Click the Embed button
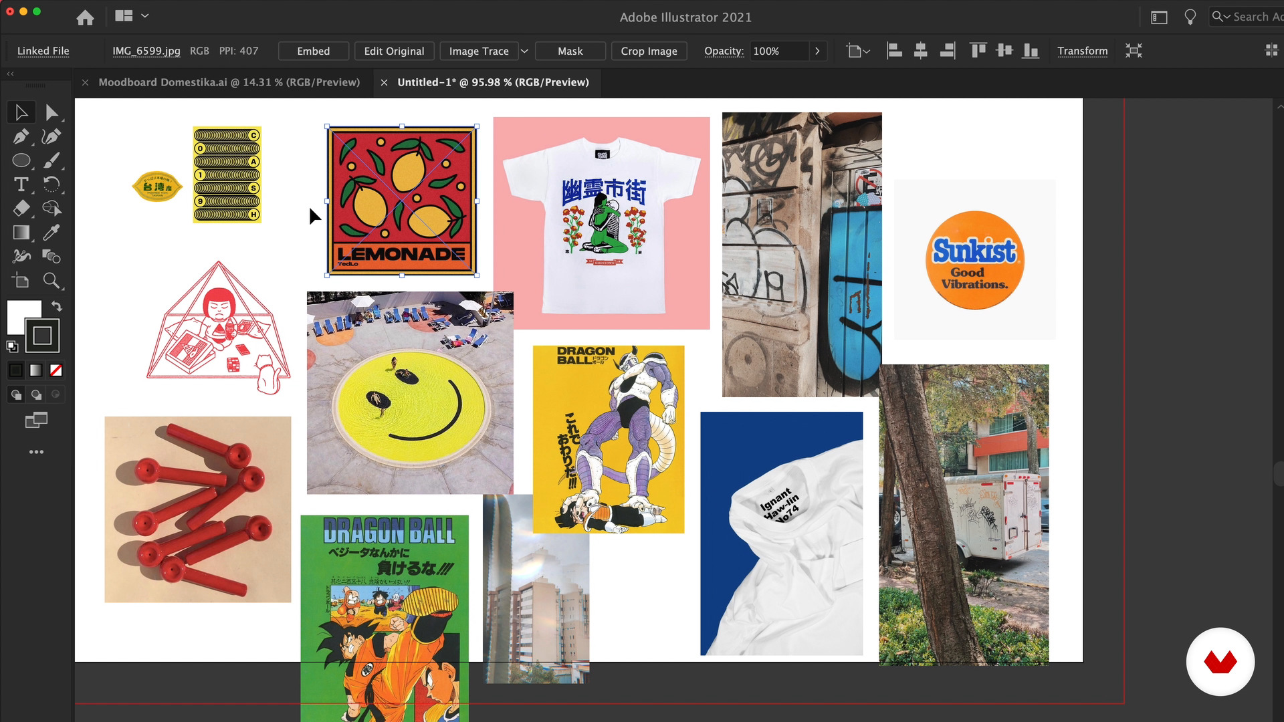The height and width of the screenshot is (722, 1284). (x=314, y=51)
